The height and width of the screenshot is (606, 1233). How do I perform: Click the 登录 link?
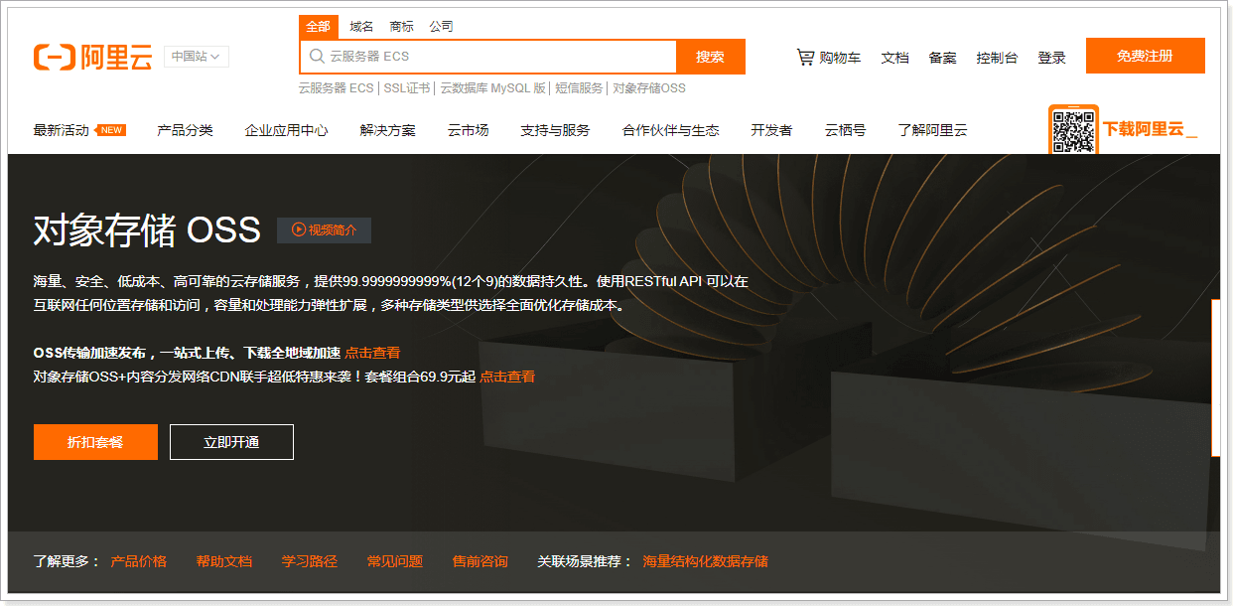[x=1051, y=58]
